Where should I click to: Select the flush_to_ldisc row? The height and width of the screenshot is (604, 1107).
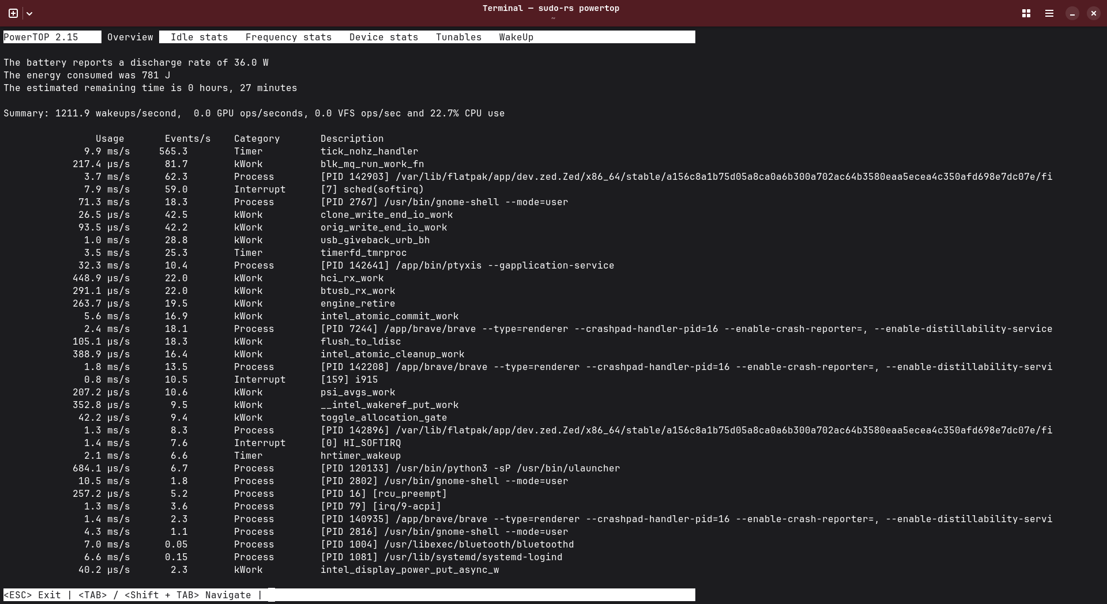click(x=237, y=341)
